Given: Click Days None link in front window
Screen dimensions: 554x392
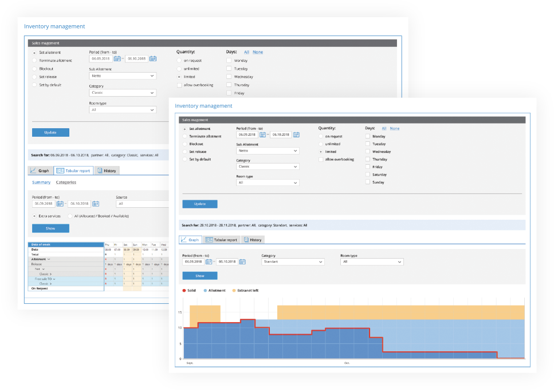Looking at the screenshot, I should click(x=395, y=128).
